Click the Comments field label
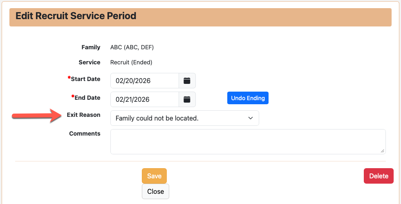Screen dimensions: 401x204 [85, 134]
